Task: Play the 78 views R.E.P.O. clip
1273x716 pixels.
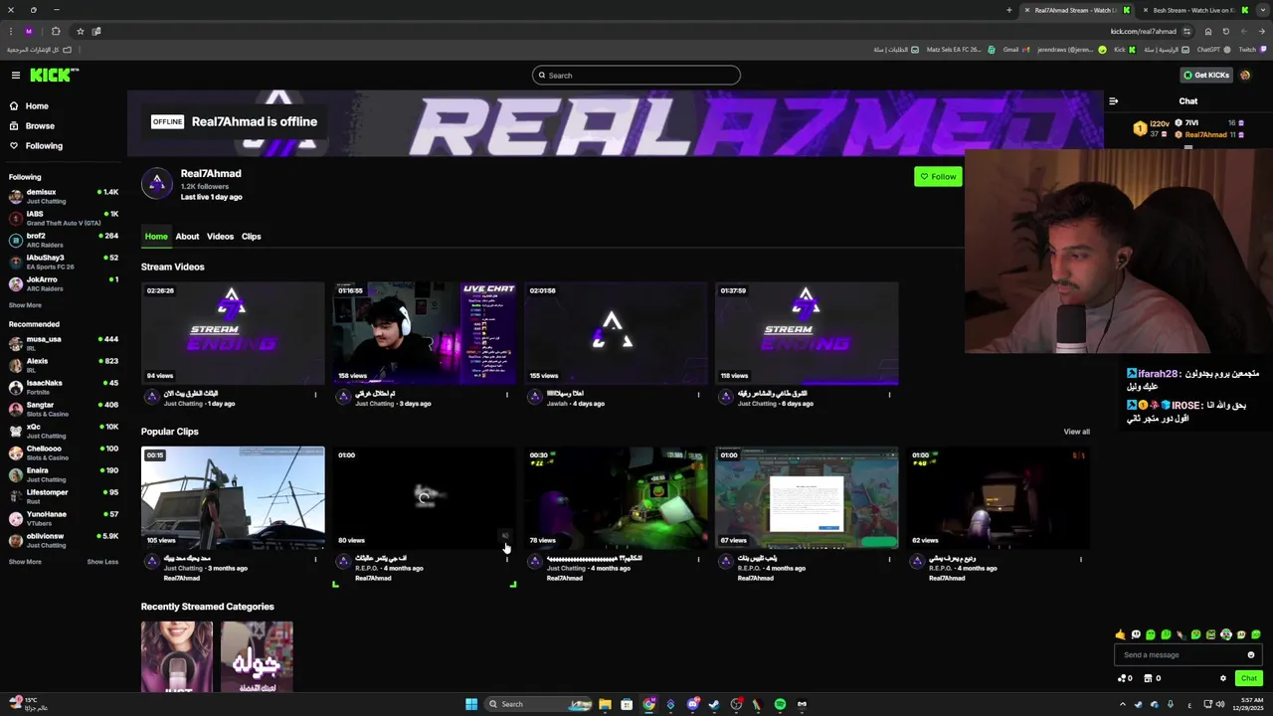Action: (x=616, y=497)
